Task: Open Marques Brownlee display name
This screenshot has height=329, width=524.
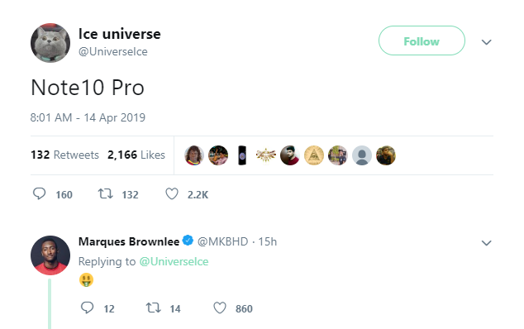Action: 129,241
